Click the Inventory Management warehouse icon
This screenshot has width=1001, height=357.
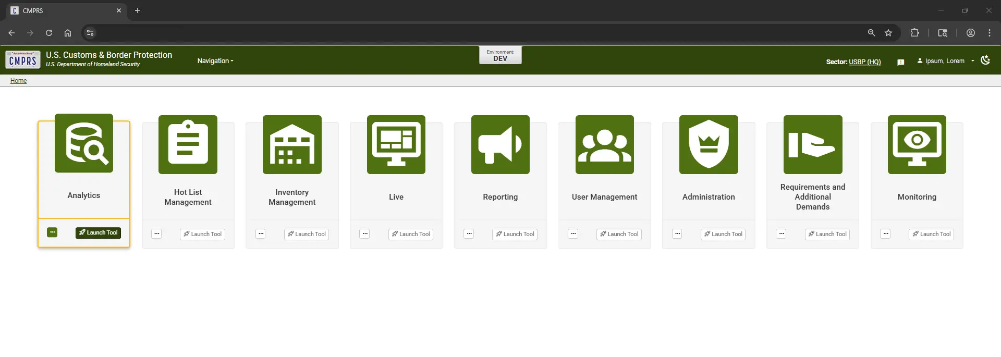point(292,144)
